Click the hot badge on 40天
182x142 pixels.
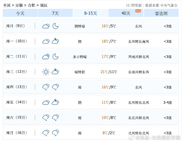138,11
